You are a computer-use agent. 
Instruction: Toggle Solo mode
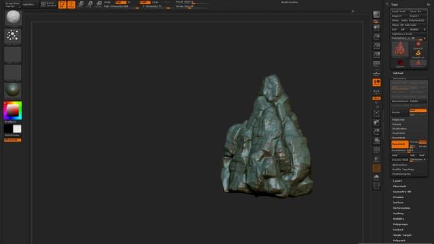click(376, 177)
